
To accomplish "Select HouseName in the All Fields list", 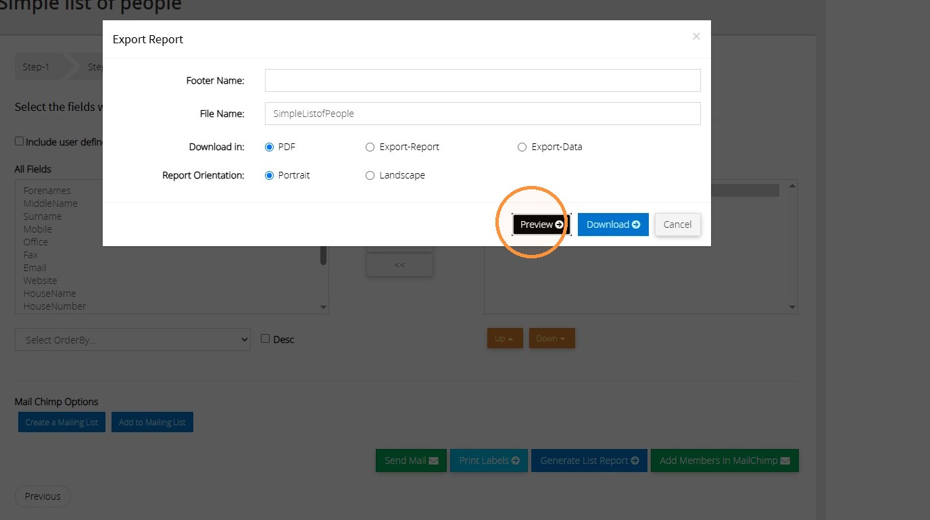I will [49, 293].
